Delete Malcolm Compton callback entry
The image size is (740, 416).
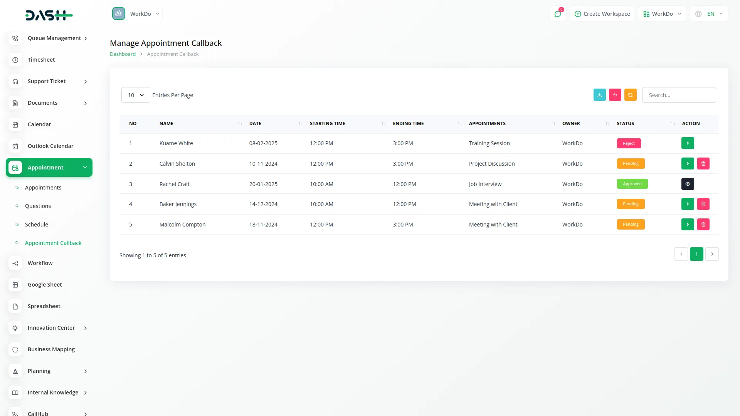[x=703, y=225]
